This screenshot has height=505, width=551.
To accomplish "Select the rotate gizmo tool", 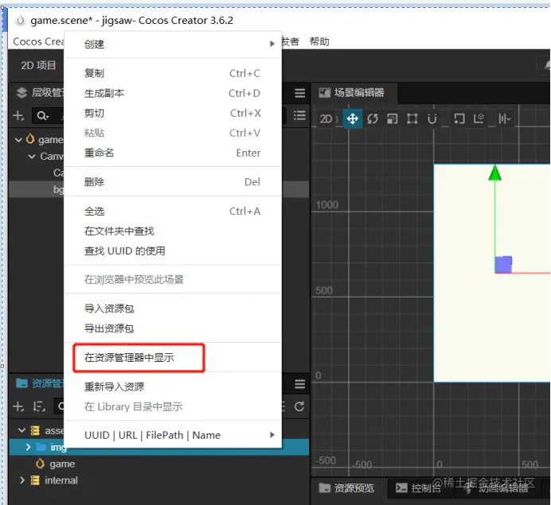I will click(x=373, y=119).
